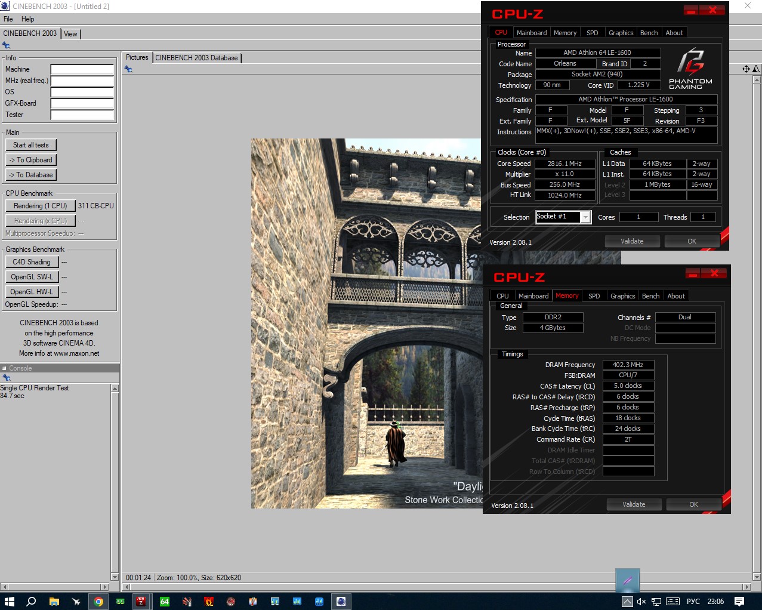Run the C4D Shading test
Screen dimensions: 762x610
pyautogui.click(x=32, y=262)
